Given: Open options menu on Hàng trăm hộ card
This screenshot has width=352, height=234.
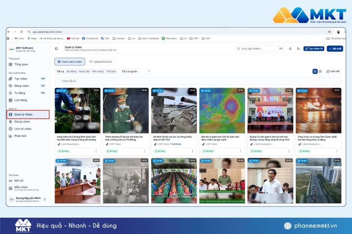Looking at the screenshot, I should [96, 151].
